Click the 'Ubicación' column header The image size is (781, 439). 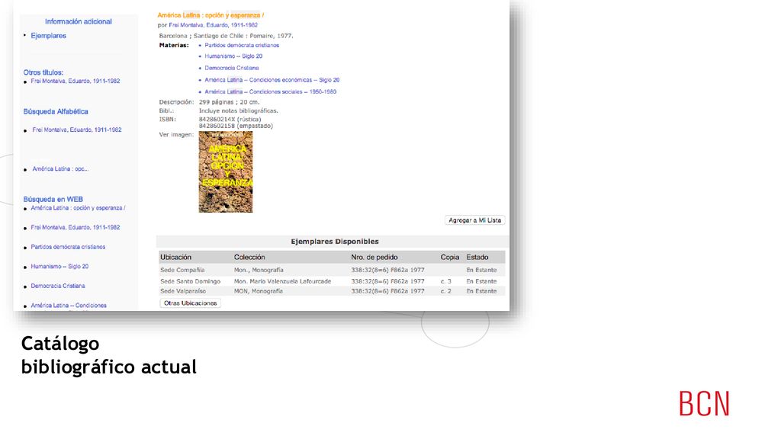coord(176,258)
